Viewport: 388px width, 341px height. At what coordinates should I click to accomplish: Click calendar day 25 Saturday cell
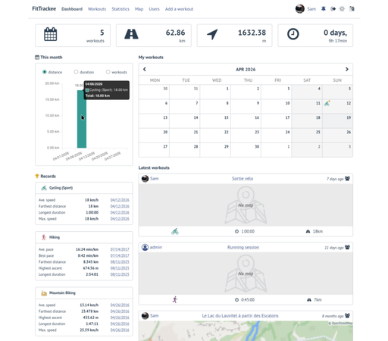tap(307, 136)
